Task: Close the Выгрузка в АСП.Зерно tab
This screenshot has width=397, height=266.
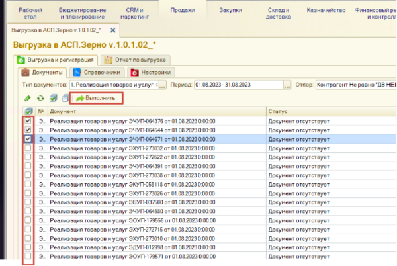Action: click(x=112, y=31)
